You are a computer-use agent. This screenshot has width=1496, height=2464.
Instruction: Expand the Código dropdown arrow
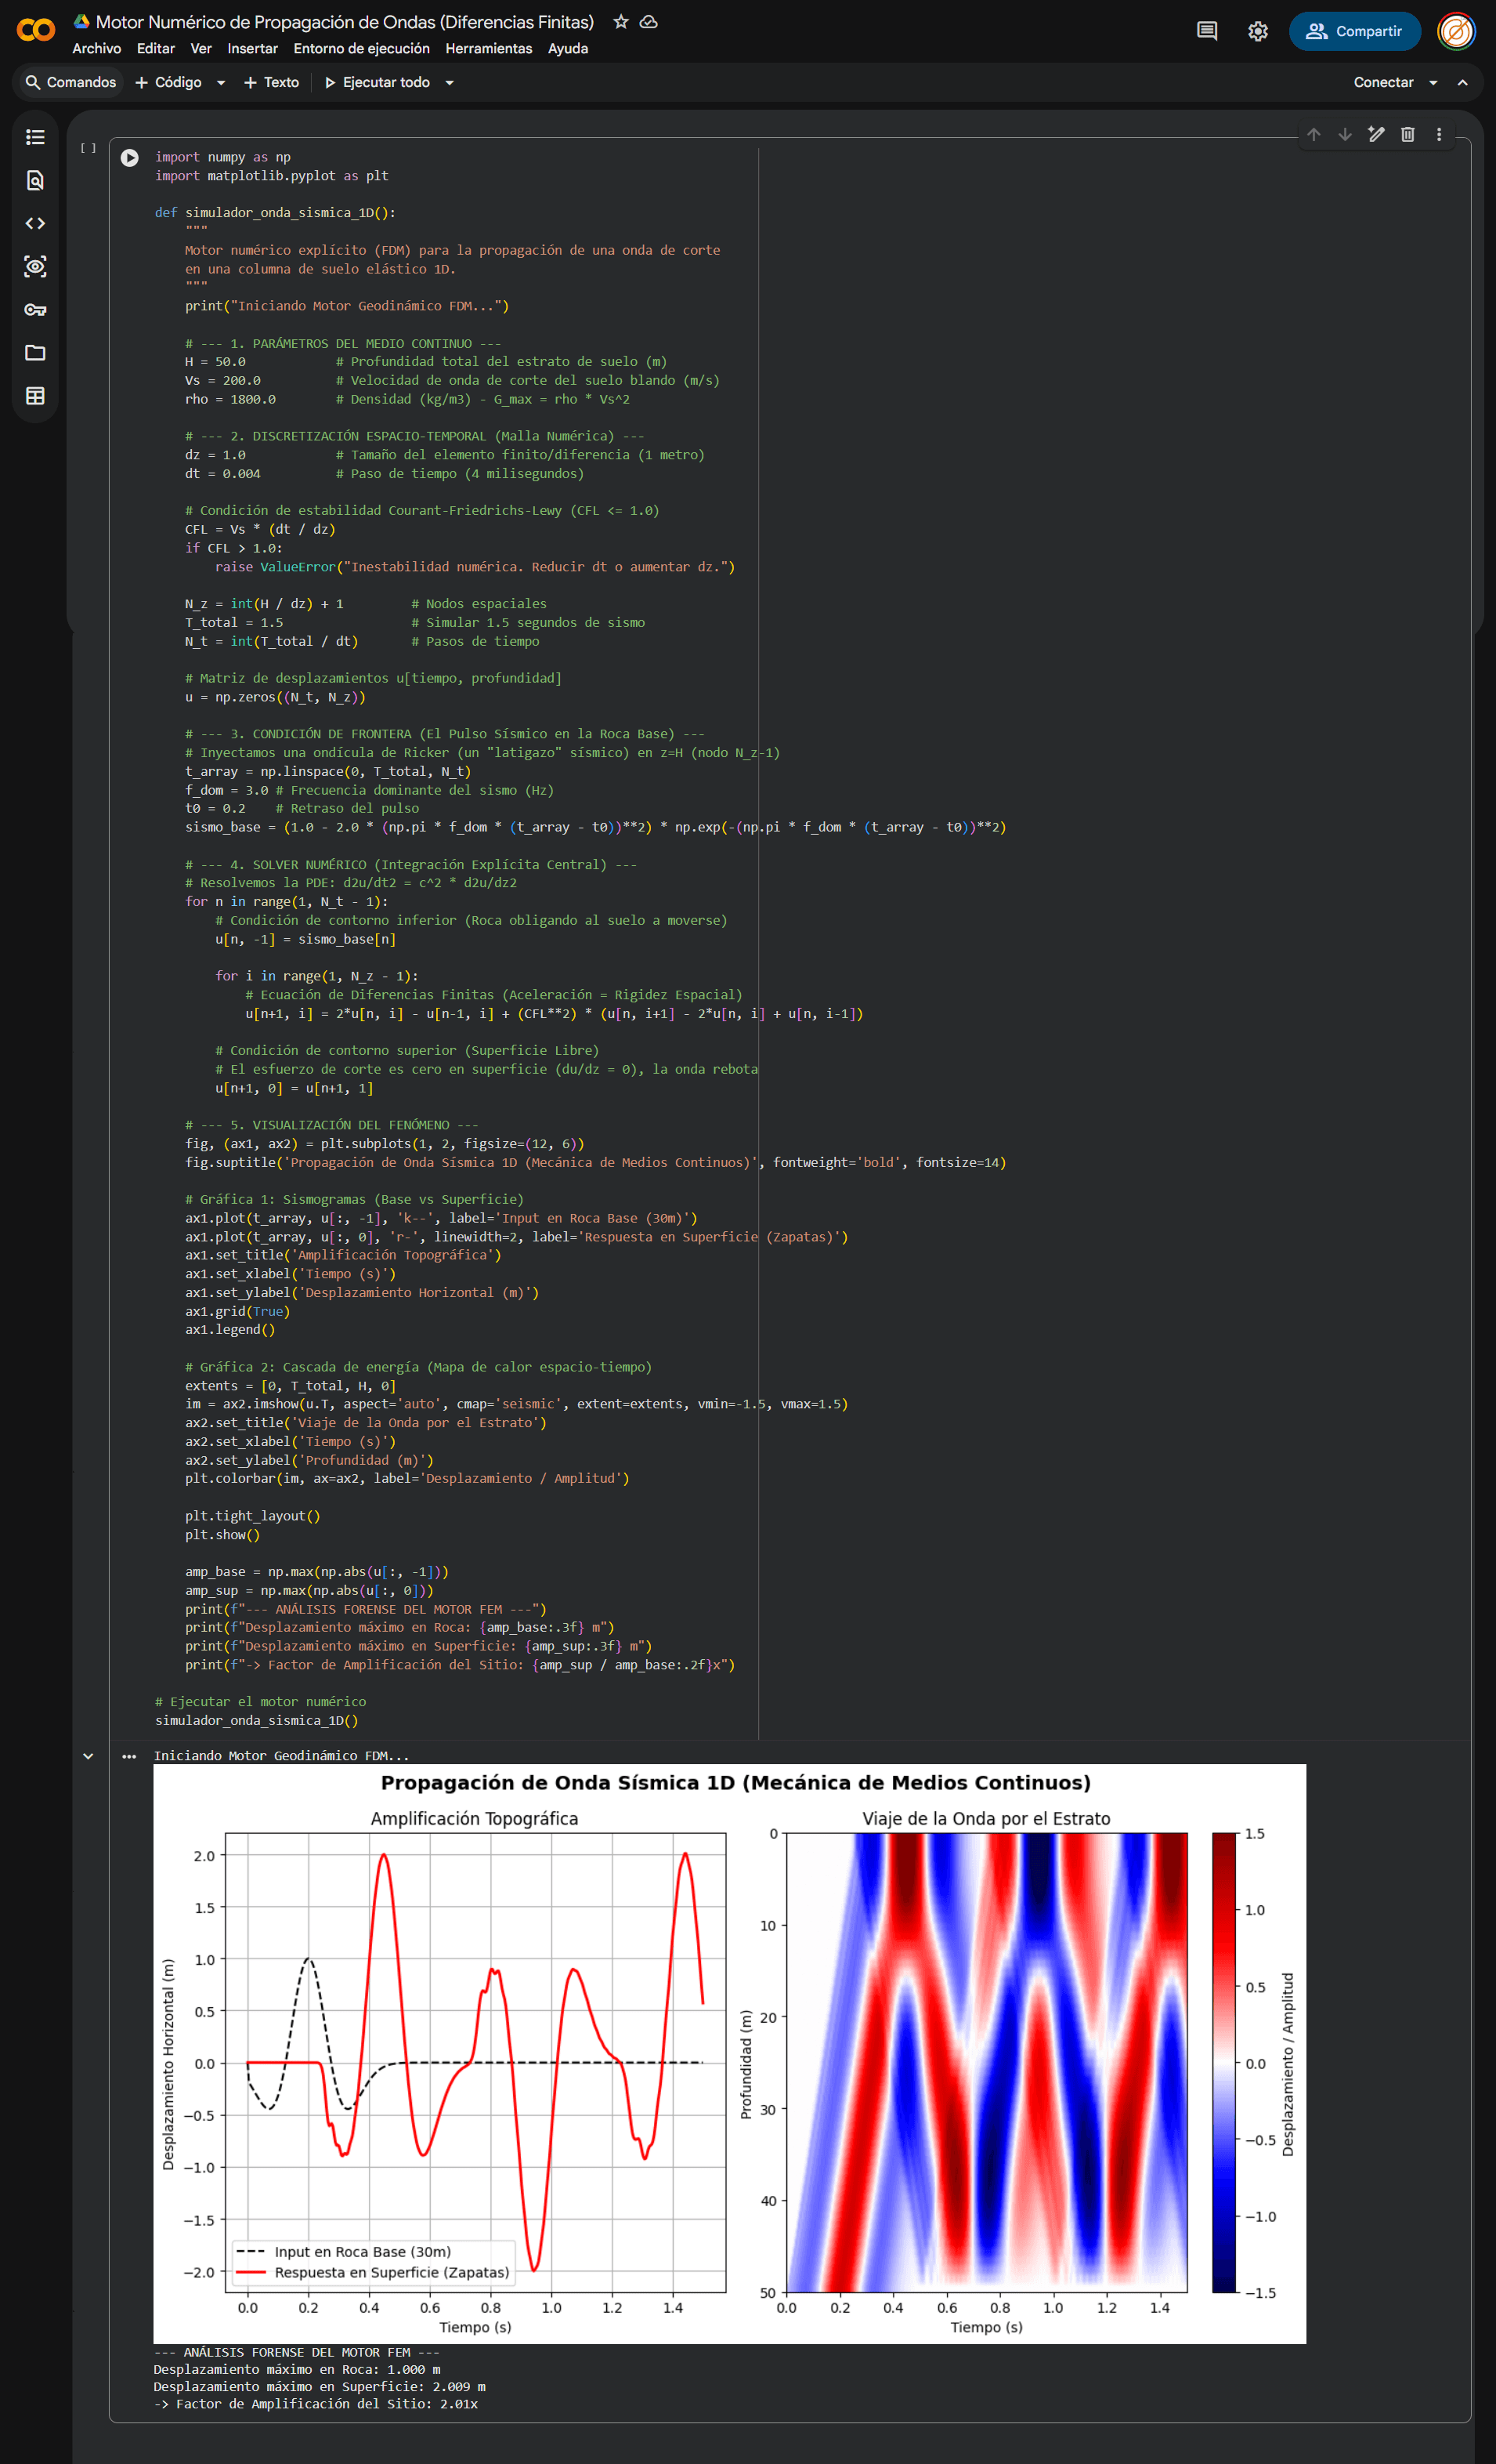pos(221,83)
